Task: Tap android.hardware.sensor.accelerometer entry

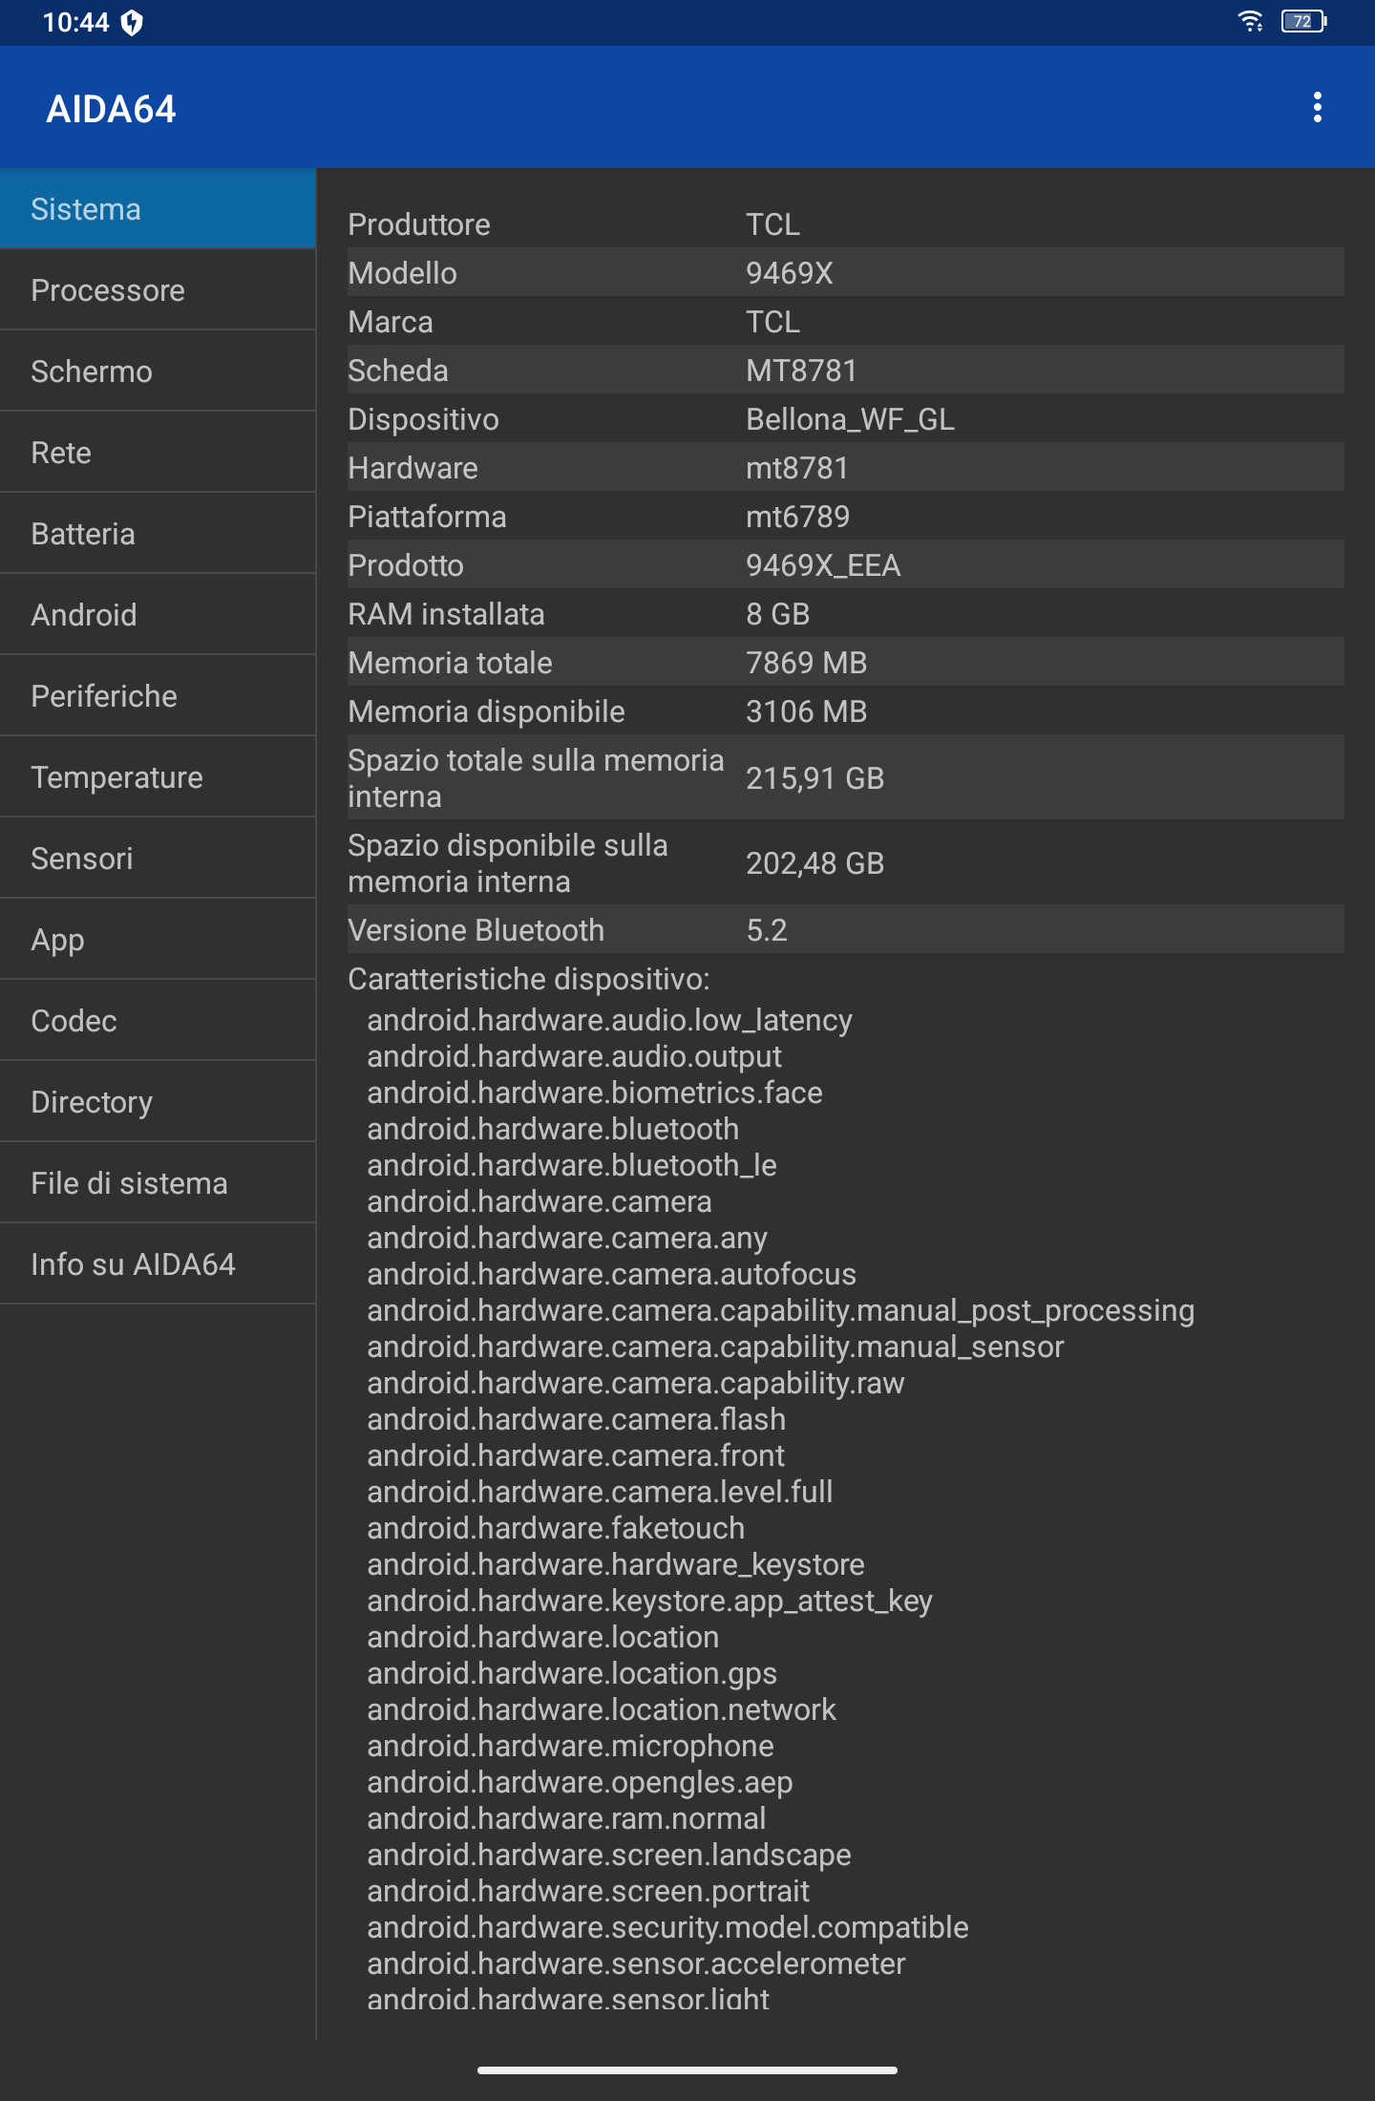Action: pyautogui.click(x=636, y=1963)
